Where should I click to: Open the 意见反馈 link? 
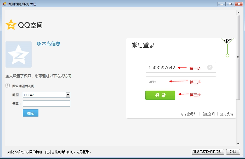pyautogui.click(x=226, y=114)
